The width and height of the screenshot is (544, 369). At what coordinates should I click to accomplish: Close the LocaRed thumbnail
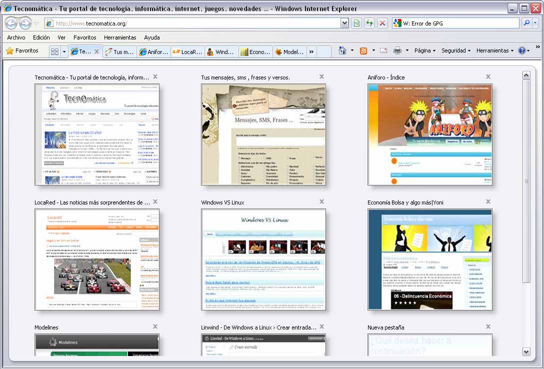(155, 201)
